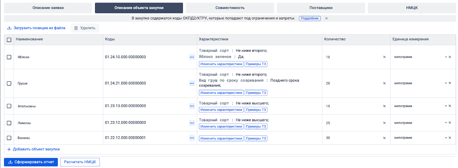This screenshot has width=458, height=168.
Task: Open Примеры ТЗ for Апельсины
Action: [256, 110]
